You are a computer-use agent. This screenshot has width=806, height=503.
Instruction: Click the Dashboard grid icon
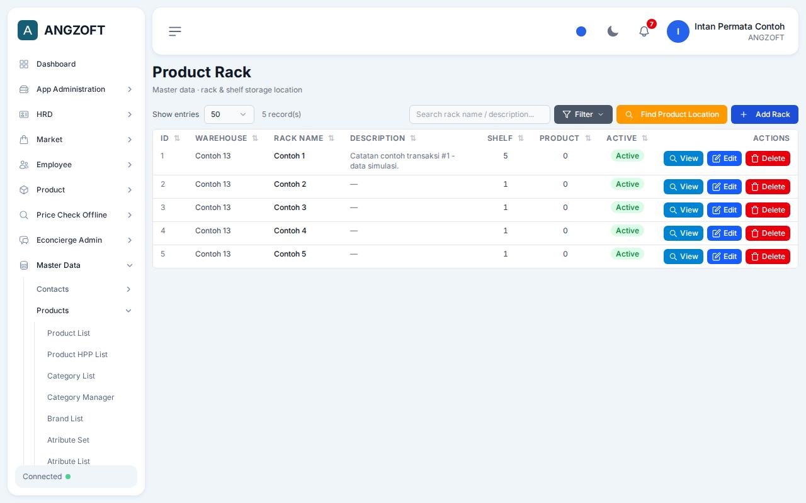click(24, 64)
